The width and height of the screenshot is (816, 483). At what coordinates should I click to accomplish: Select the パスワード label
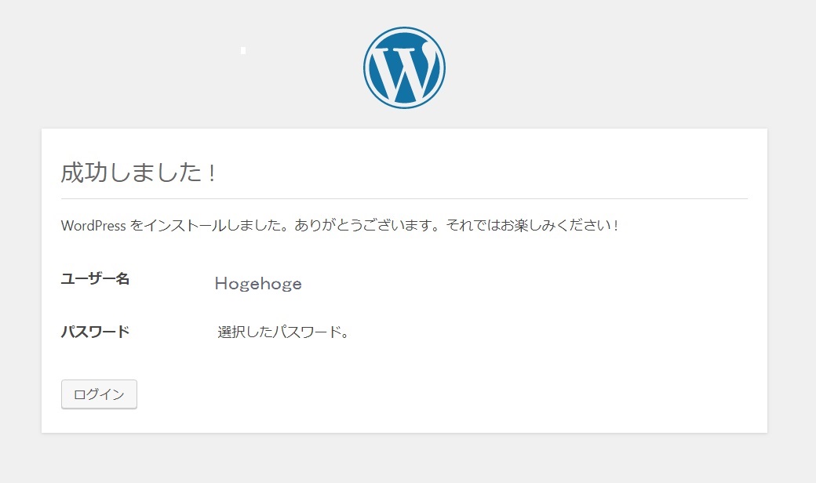(x=95, y=332)
